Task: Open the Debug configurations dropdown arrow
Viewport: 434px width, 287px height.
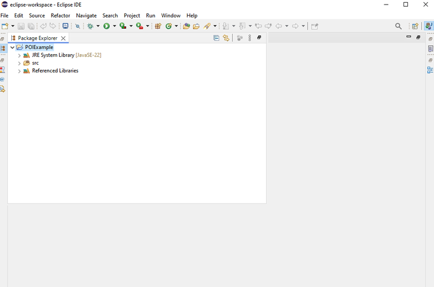Action: [98, 27]
